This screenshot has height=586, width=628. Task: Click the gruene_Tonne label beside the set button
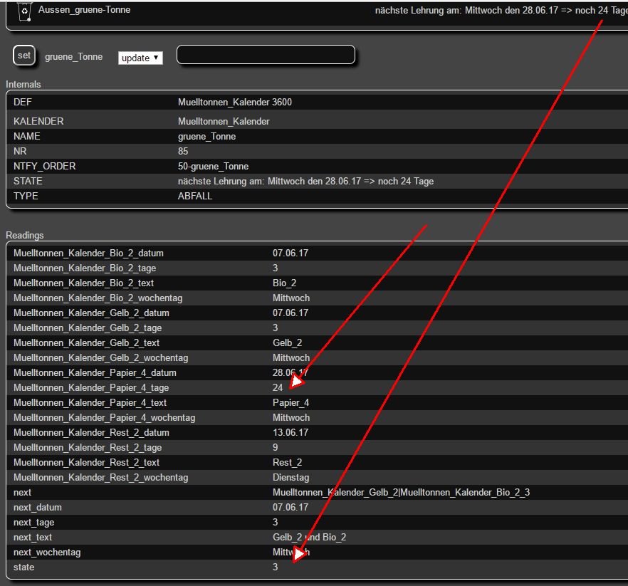point(73,57)
